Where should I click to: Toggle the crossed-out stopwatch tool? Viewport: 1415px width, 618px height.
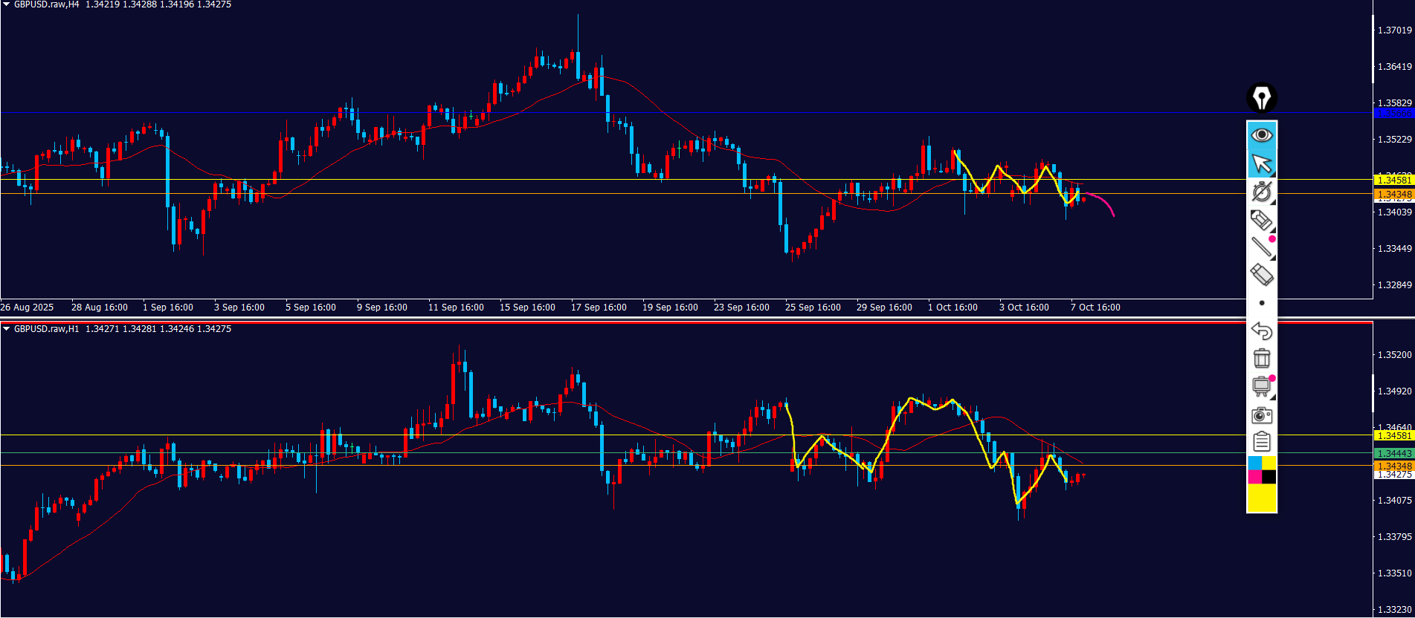click(x=1261, y=192)
